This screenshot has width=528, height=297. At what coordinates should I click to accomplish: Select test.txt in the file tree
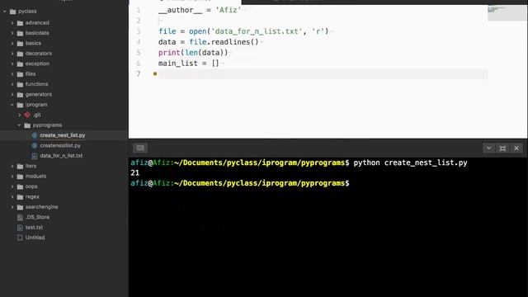pos(34,228)
